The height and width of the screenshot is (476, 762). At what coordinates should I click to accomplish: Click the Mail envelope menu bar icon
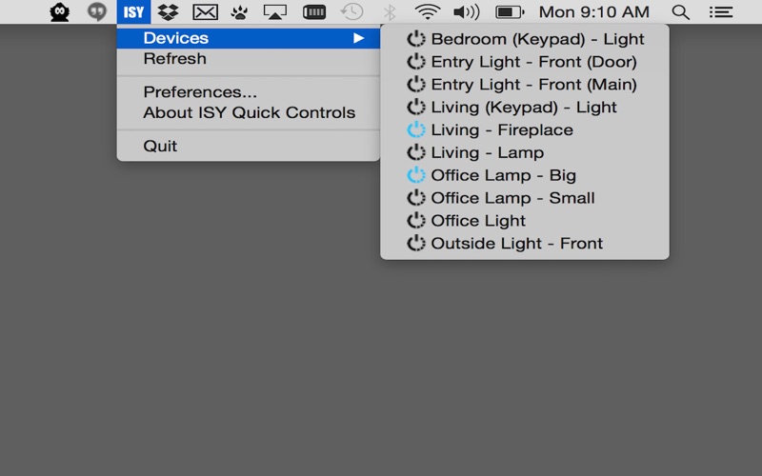point(205,11)
